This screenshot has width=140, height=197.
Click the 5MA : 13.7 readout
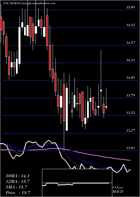coord(16,187)
